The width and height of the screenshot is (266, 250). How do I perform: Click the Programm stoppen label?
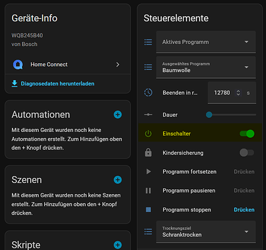click(186, 210)
